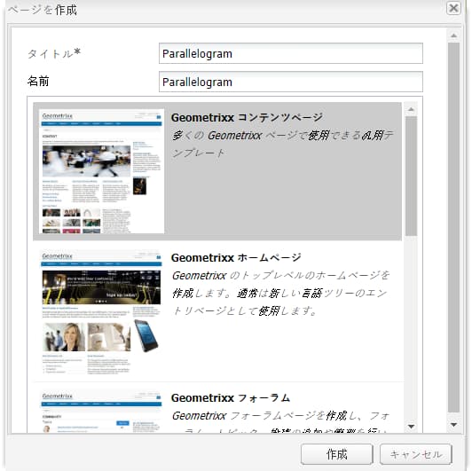Click コンテンツページ template description text
This screenshot has height=471, width=472.
click(x=282, y=145)
